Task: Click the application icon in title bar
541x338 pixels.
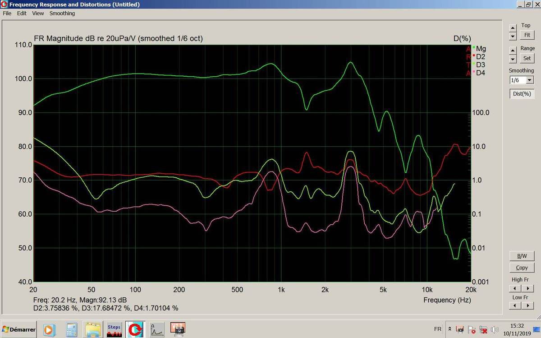Action: pyautogui.click(x=5, y=5)
